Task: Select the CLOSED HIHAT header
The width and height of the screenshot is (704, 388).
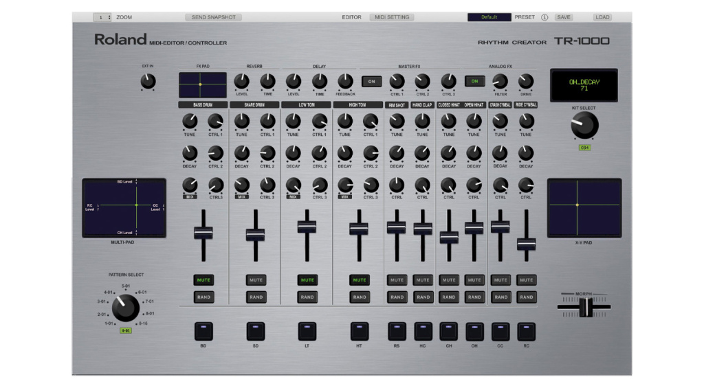Action: click(x=448, y=105)
